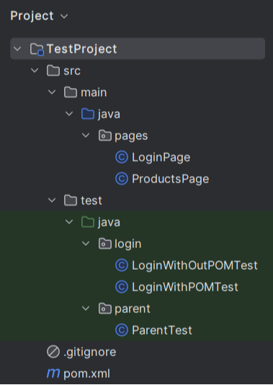Click the .gitignore file icon

pyautogui.click(x=53, y=352)
